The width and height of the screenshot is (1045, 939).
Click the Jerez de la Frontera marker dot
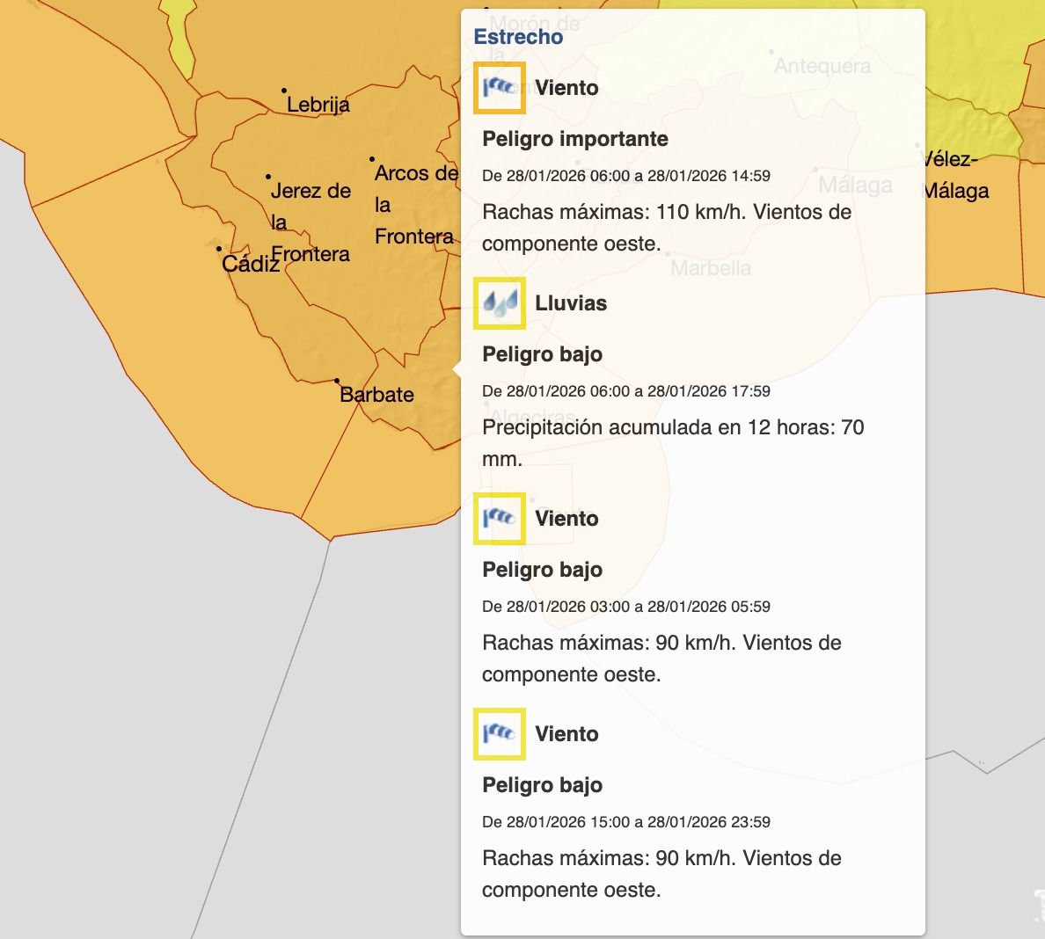268,177
